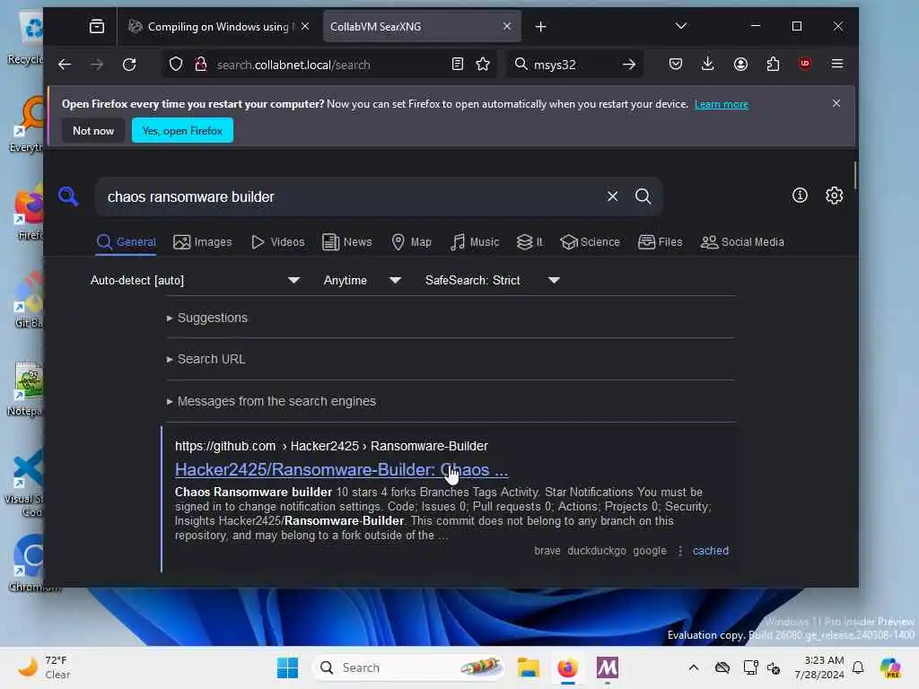This screenshot has width=919, height=689.
Task: Open tracking protection shield icon
Action: (176, 65)
